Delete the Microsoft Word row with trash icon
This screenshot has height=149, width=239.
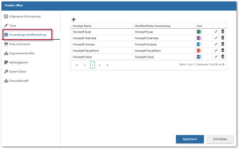(223, 56)
